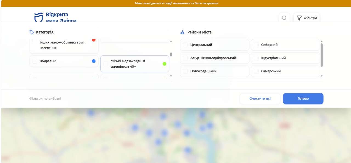Click the district list scroll-up arrow

pos(322,41)
